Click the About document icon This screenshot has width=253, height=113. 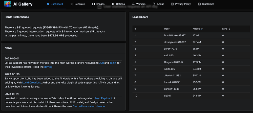pos(154,4)
